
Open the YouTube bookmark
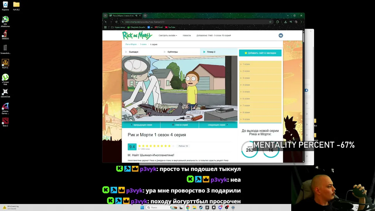(170, 27)
